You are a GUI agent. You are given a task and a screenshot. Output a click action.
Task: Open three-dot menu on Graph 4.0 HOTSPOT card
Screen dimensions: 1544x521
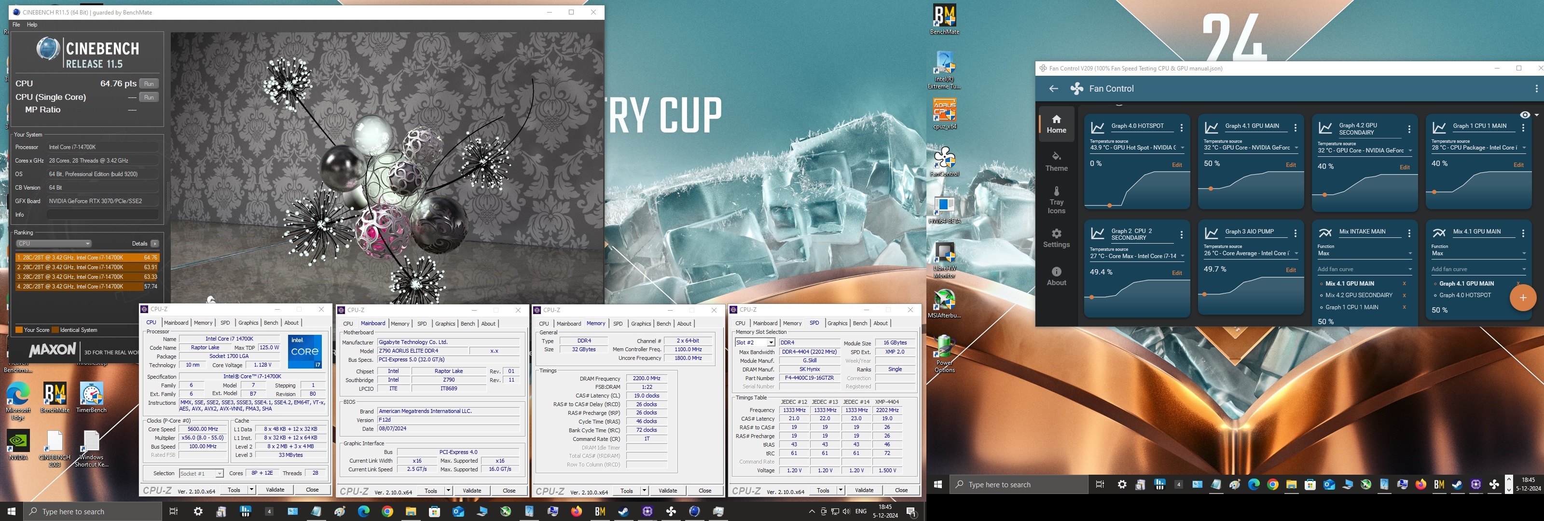[x=1181, y=128]
